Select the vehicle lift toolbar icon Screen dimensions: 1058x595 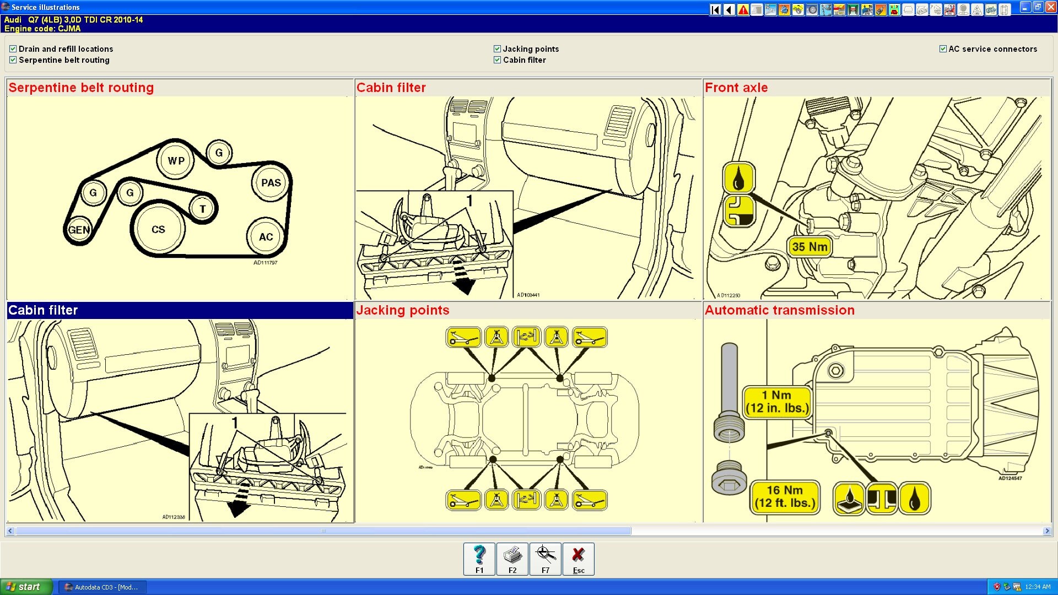[853, 9]
